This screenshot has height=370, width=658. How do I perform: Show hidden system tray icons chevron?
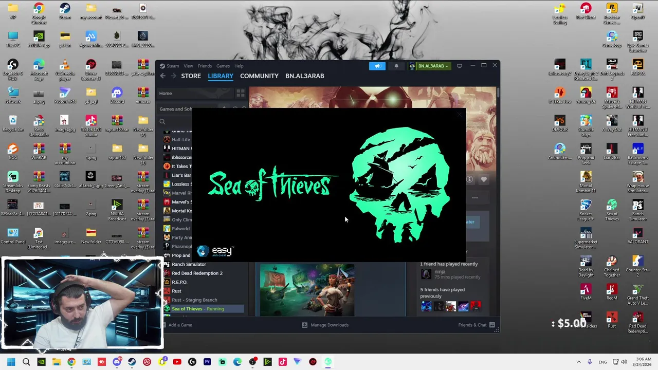click(x=578, y=362)
